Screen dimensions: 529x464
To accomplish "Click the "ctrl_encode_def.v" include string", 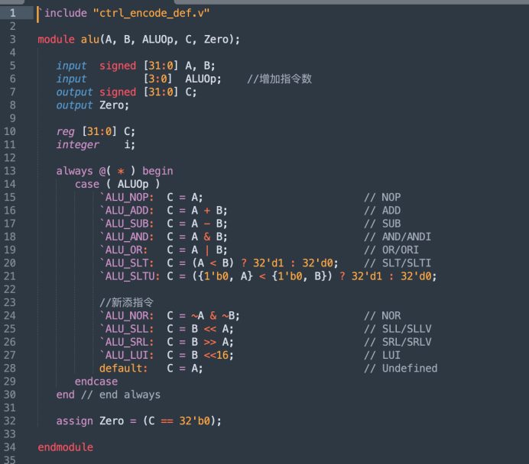I will click(152, 13).
